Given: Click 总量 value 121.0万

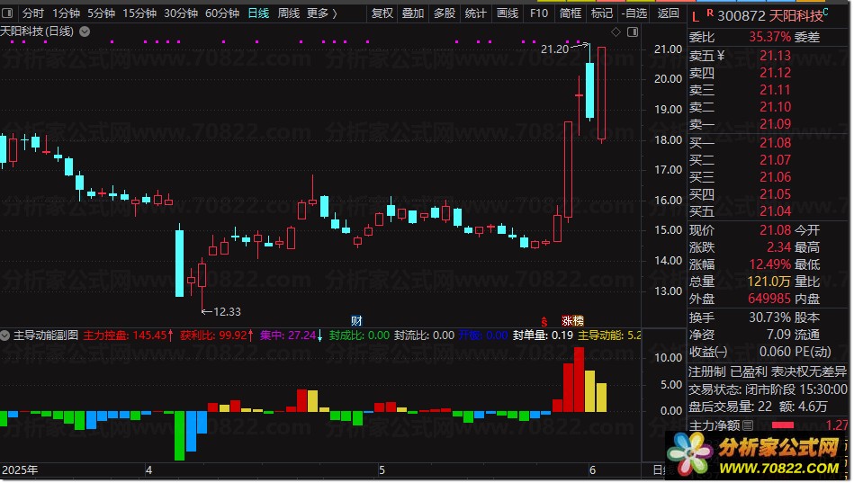Looking at the screenshot, I should coord(769,282).
